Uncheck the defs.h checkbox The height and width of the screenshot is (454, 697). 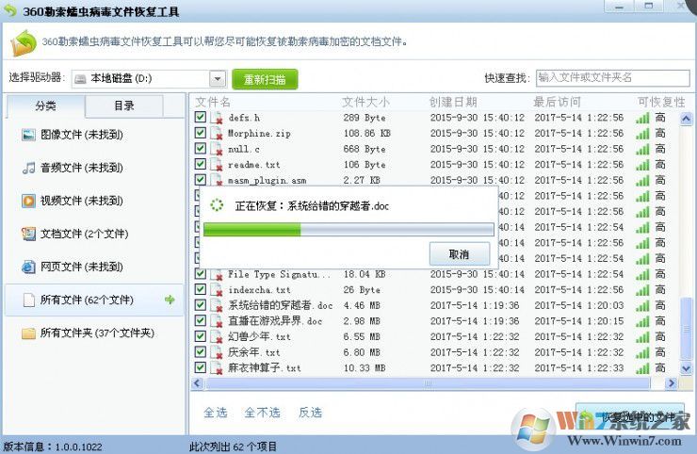pos(201,117)
